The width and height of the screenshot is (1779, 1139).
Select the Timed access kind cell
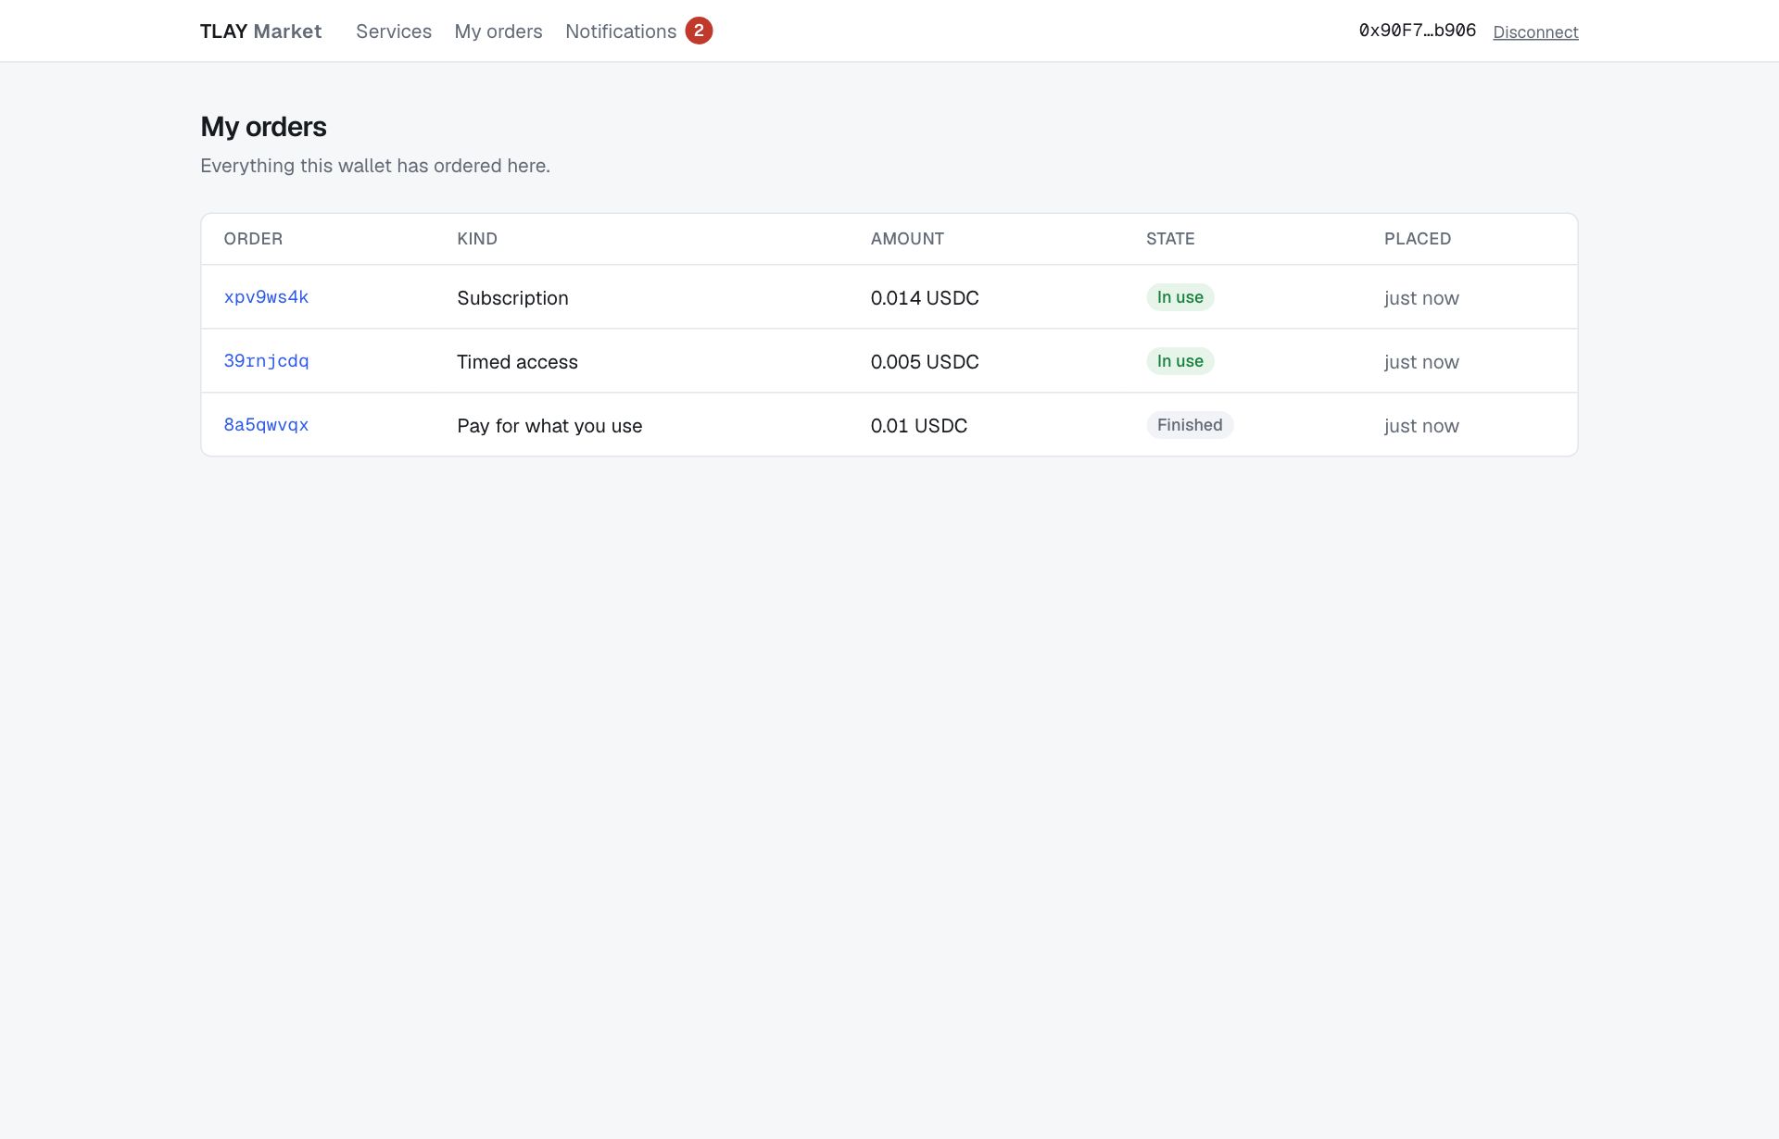point(517,362)
